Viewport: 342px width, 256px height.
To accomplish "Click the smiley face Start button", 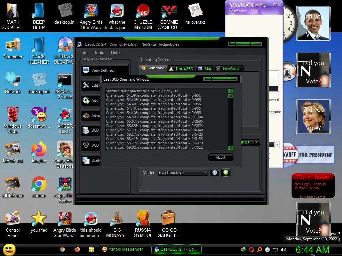I will pos(9,250).
